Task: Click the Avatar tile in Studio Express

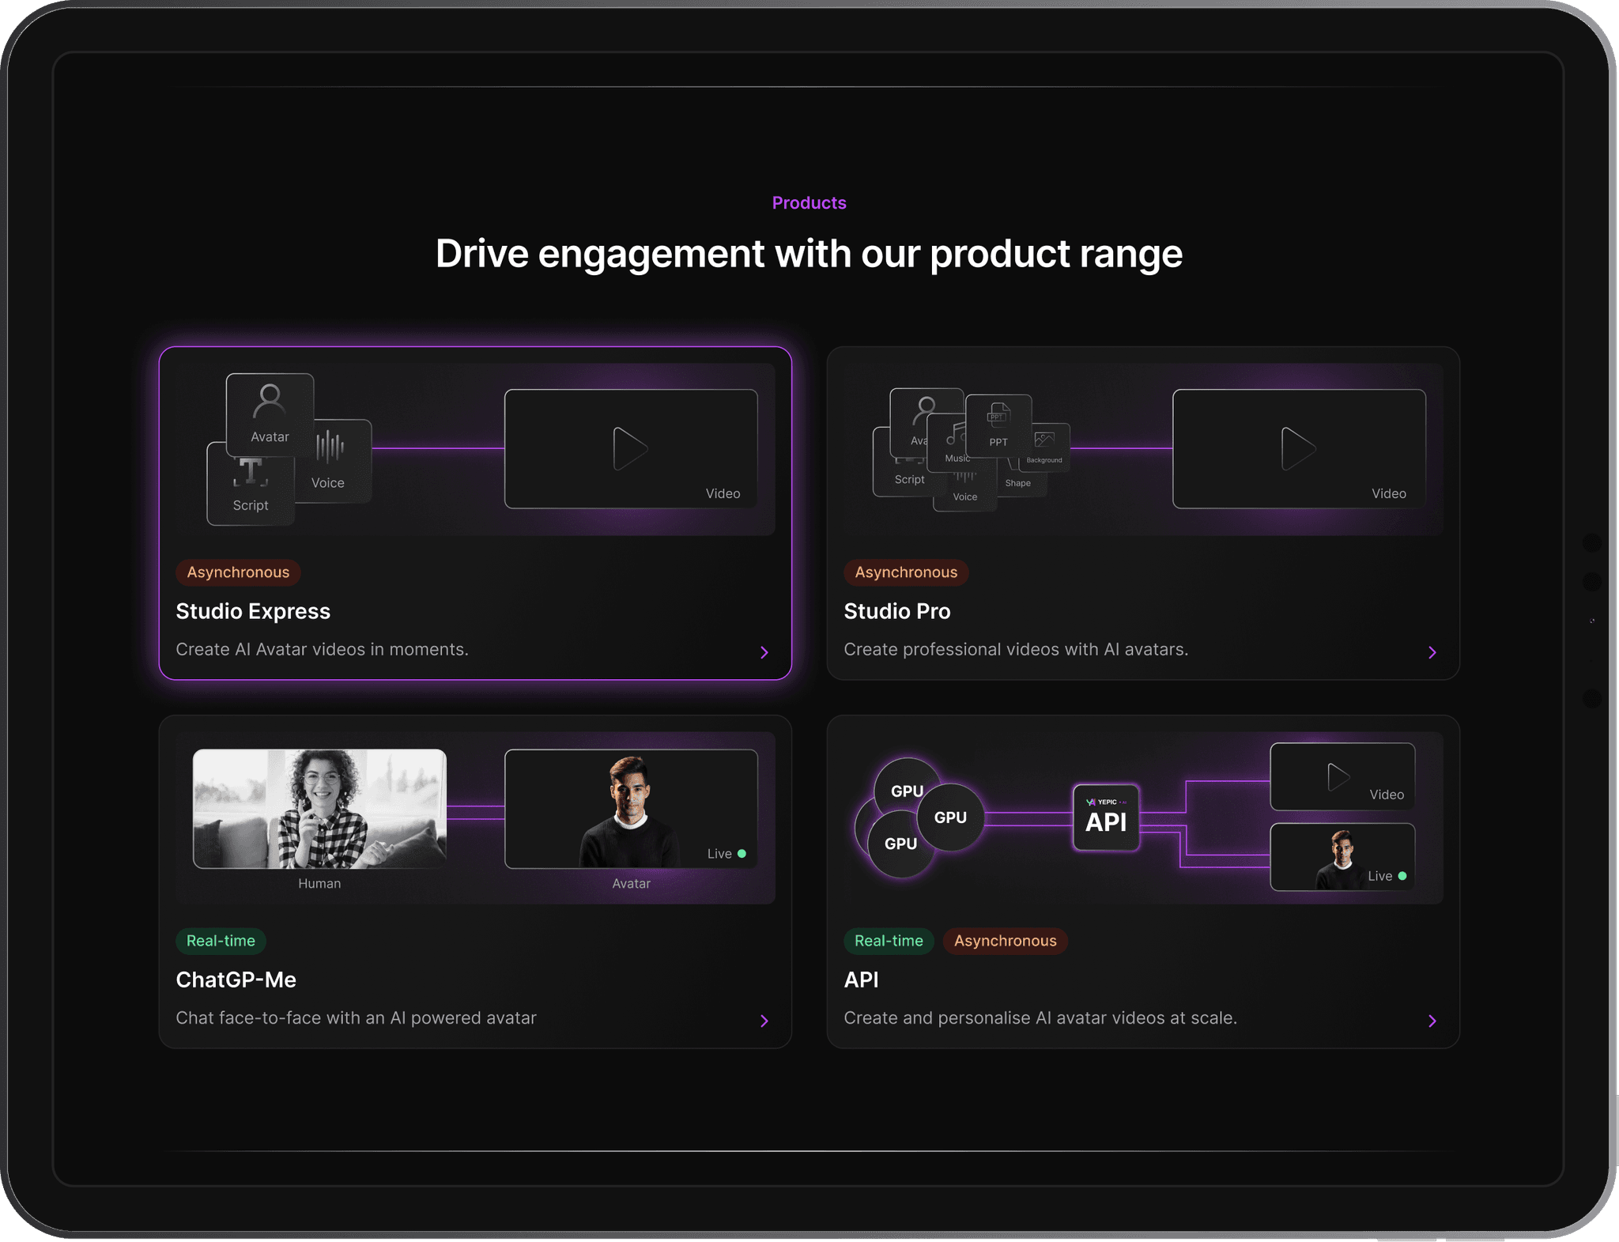Action: pyautogui.click(x=270, y=414)
